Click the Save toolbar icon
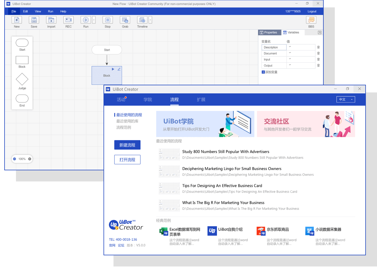This screenshot has width=377, height=267. click(34, 20)
